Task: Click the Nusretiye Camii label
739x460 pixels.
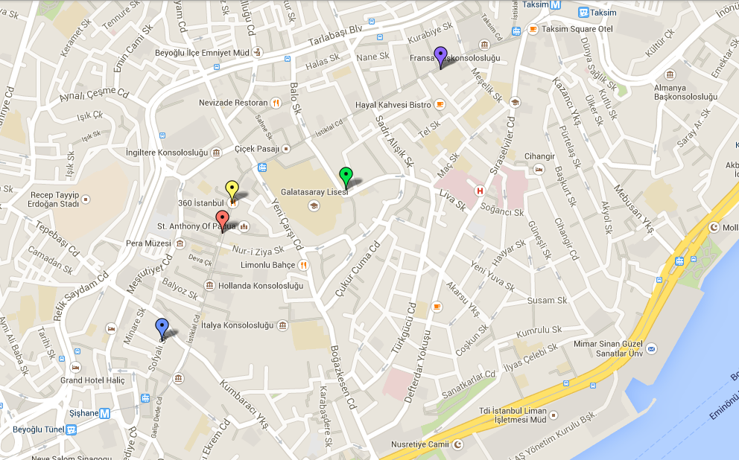Action: tap(420, 444)
